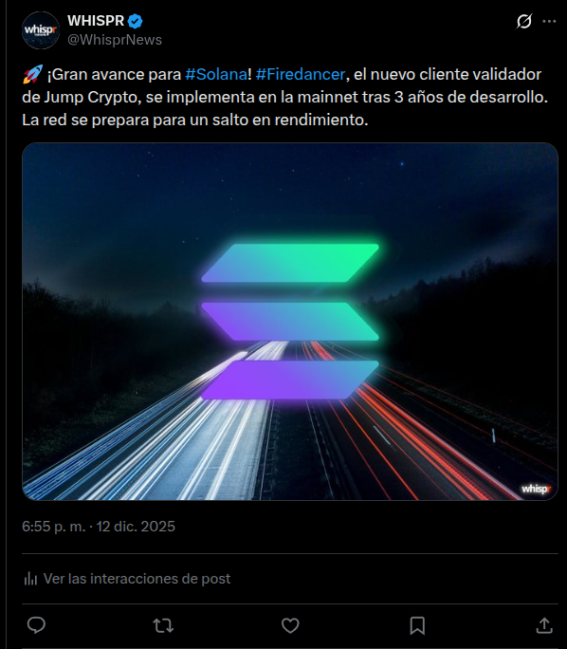Screen dimensions: 567x649
Task: Share the post via the upload arrow icon
Action: click(544, 625)
